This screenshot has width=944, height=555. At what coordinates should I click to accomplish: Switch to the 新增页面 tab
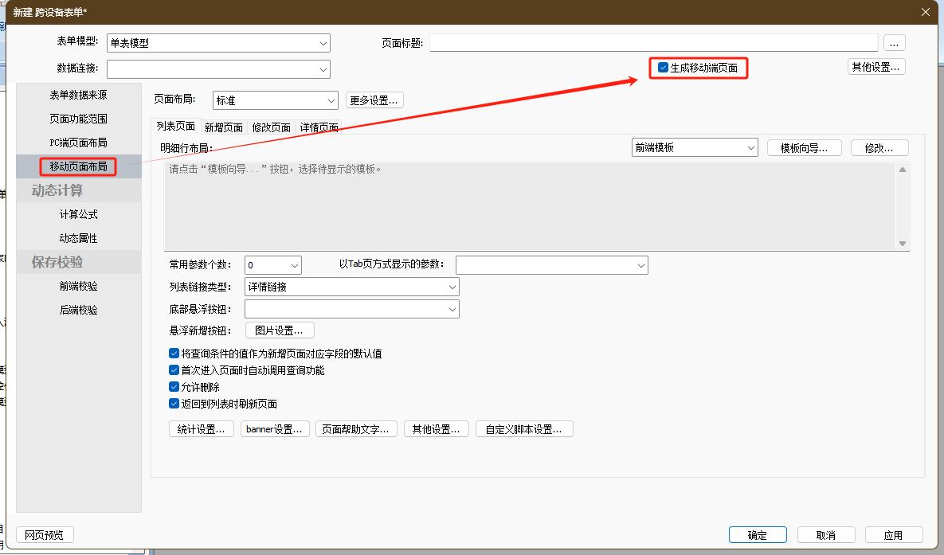tap(223, 127)
